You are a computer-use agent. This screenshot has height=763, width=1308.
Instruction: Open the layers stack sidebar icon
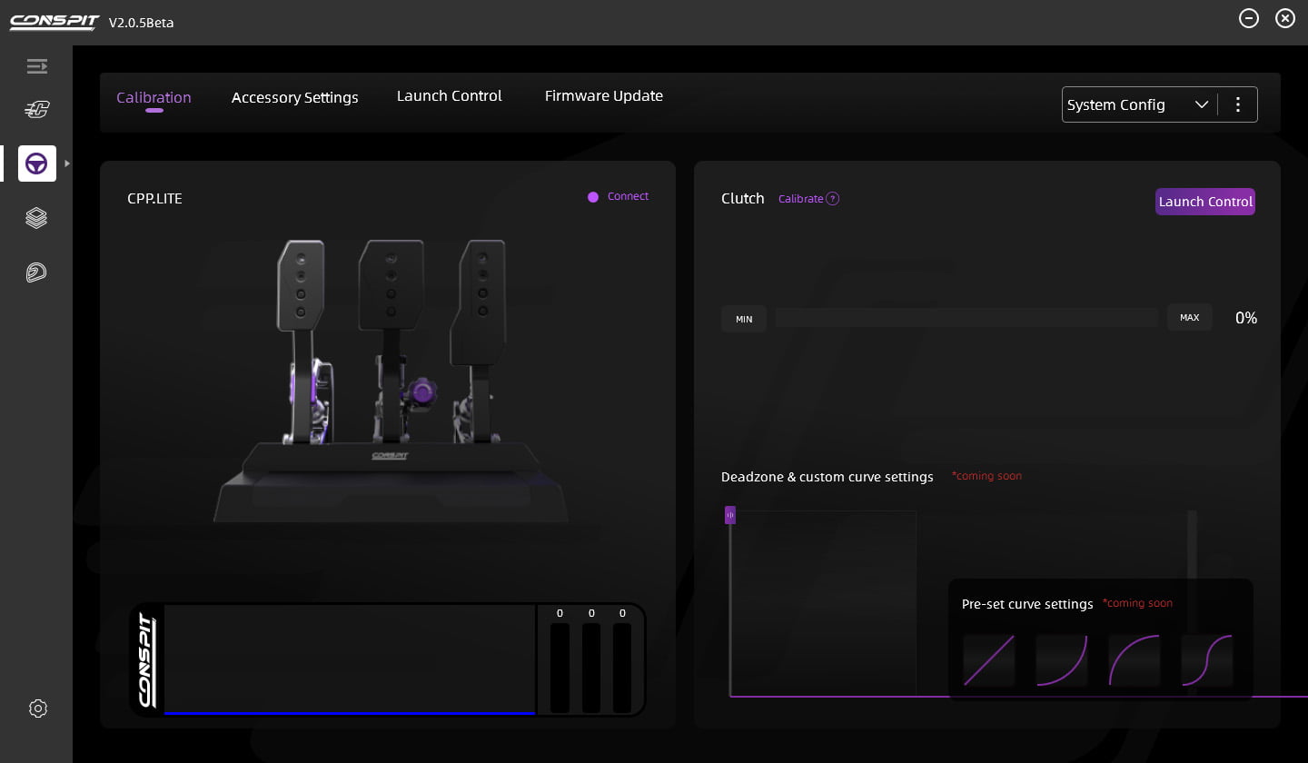36,218
